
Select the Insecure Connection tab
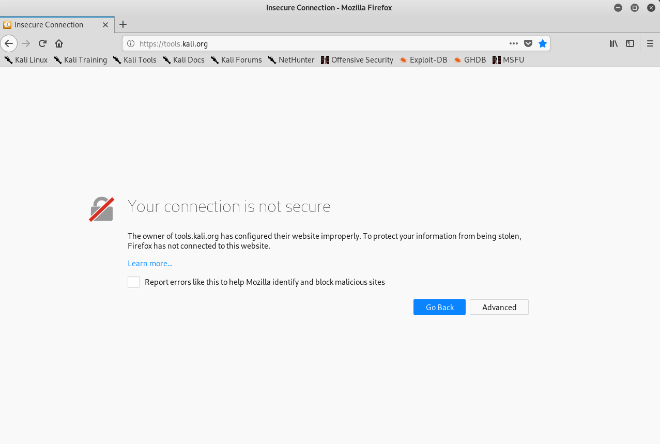pyautogui.click(x=57, y=25)
